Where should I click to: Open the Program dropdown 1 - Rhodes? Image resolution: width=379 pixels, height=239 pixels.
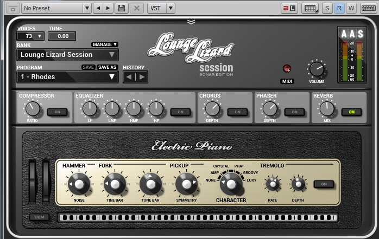pos(67,77)
